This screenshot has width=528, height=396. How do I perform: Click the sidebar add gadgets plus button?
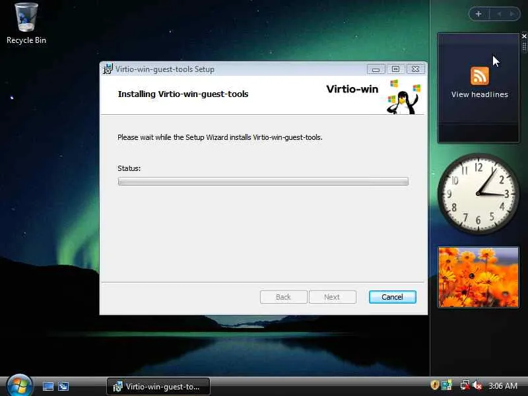pos(478,14)
